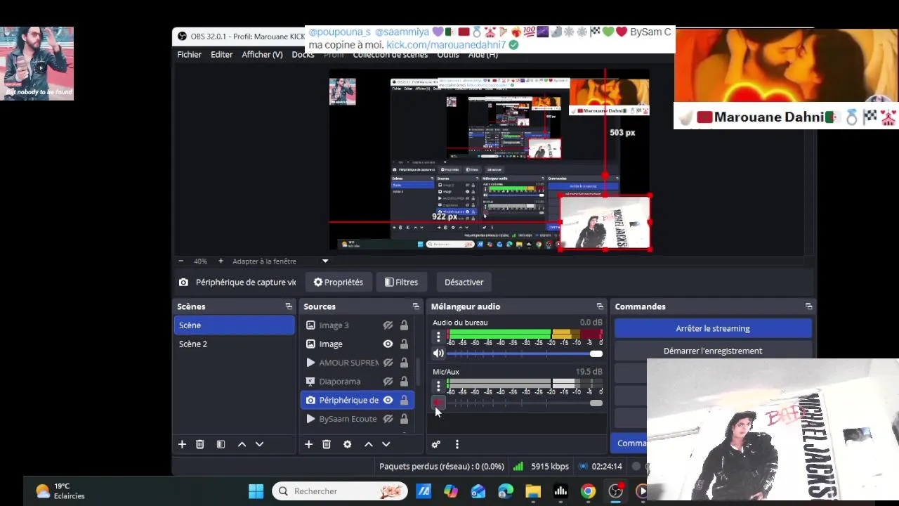The height and width of the screenshot is (506, 899).
Task: Open OBS Studio taskbar icon
Action: pos(615,491)
